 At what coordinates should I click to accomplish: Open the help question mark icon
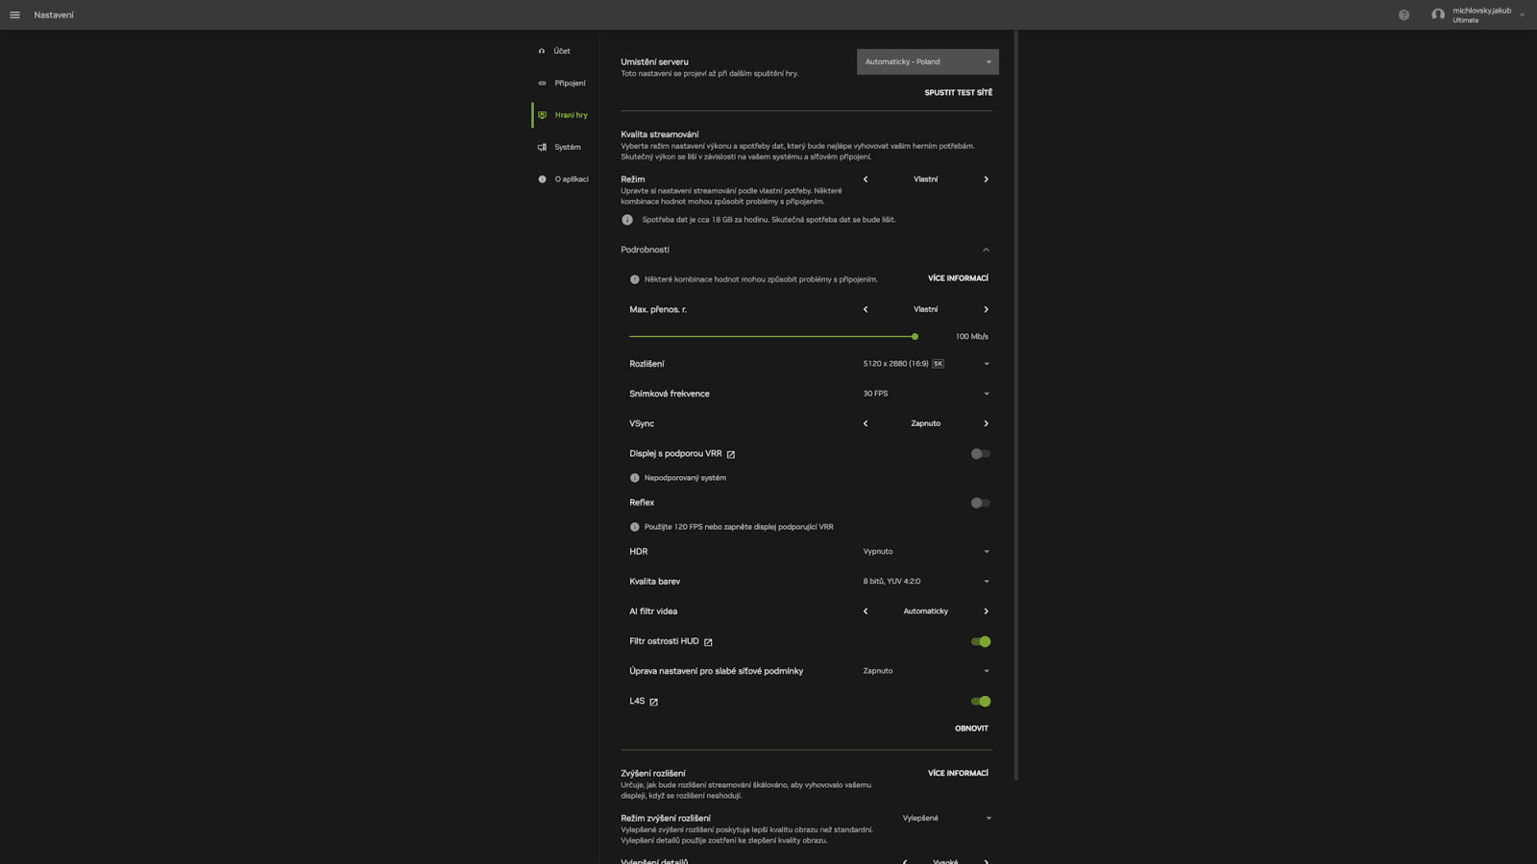tap(1404, 14)
